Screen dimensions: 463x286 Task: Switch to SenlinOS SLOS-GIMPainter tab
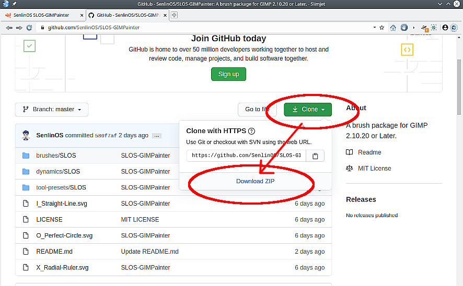point(41,15)
